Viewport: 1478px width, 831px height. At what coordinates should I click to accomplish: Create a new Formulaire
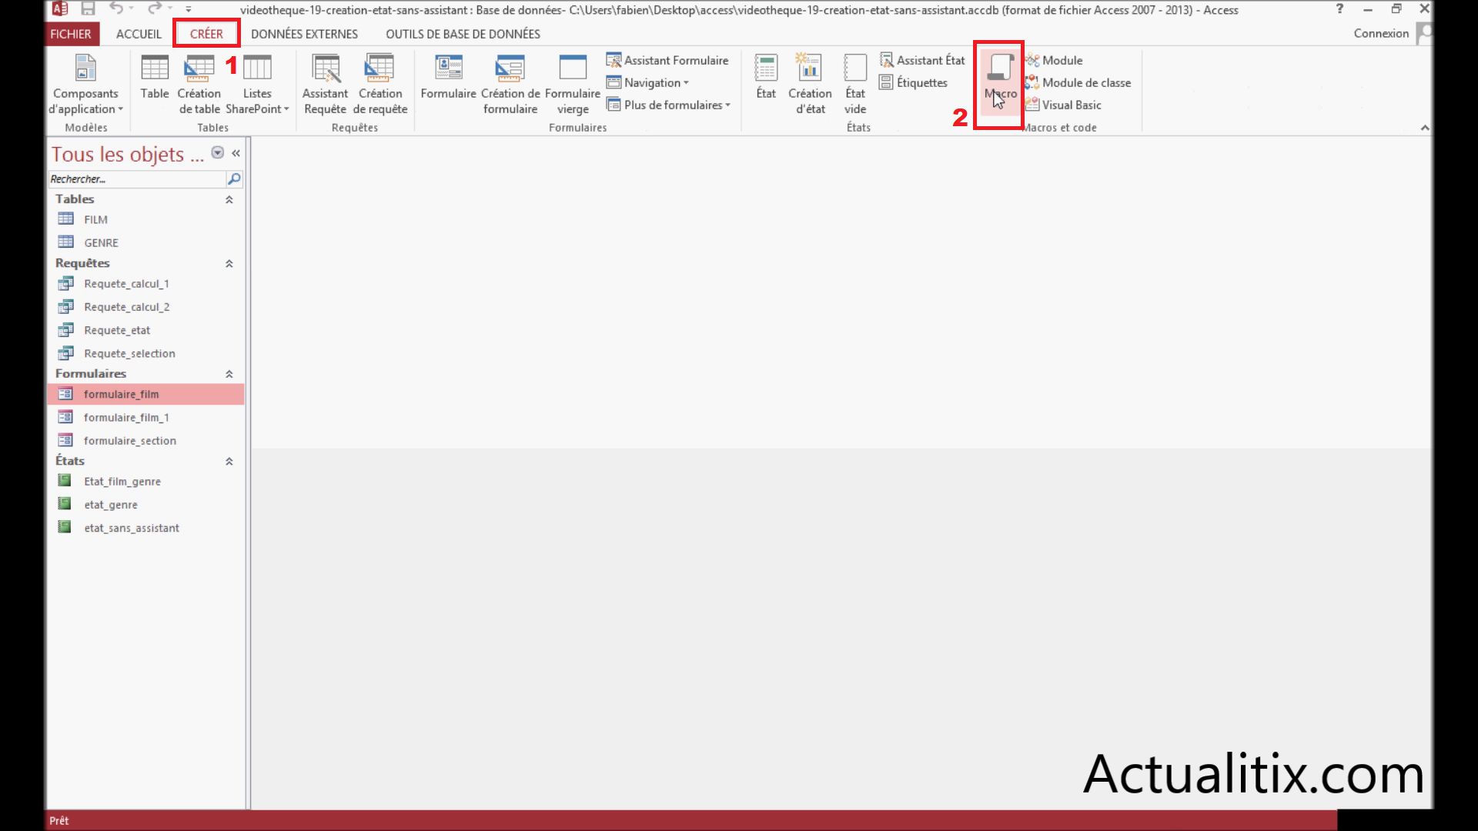pos(448,77)
